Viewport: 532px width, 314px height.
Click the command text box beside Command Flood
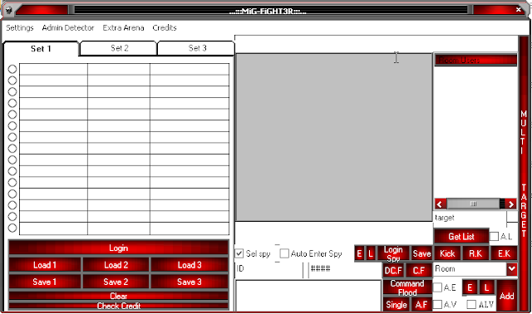pos(308,296)
